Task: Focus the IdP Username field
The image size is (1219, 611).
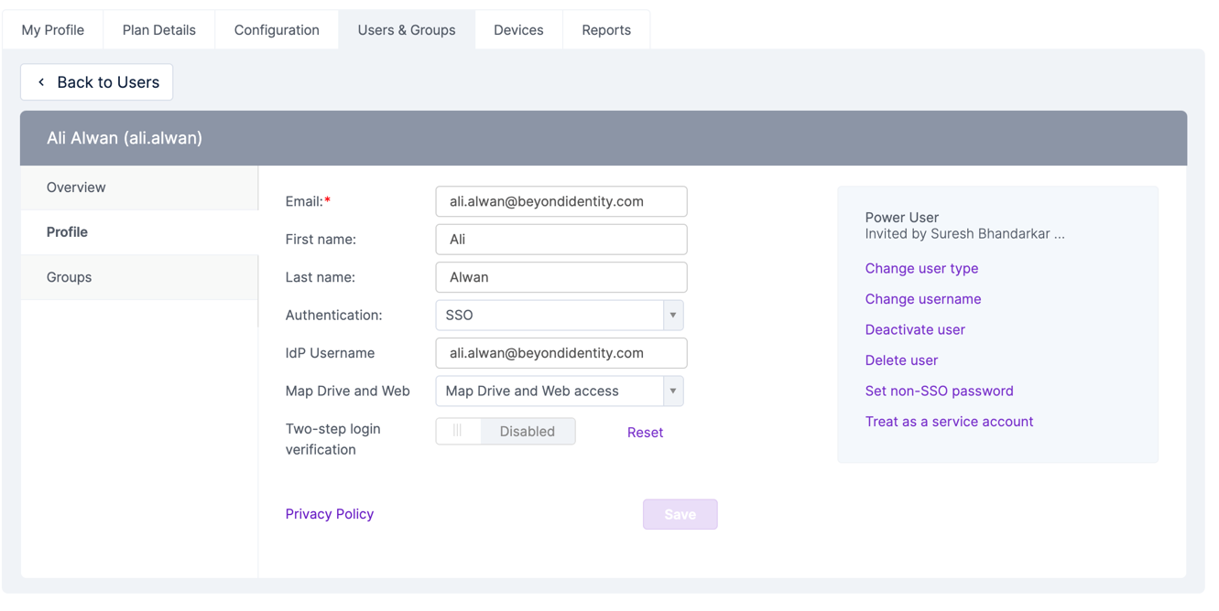Action: click(x=561, y=353)
